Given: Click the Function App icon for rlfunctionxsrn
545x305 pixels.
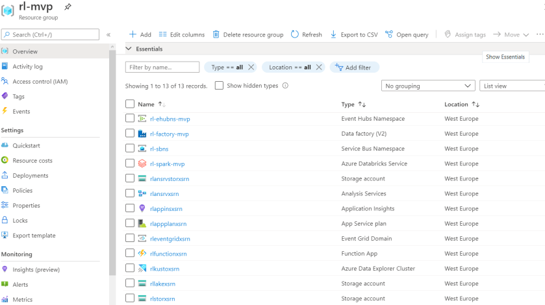Looking at the screenshot, I should 142,254.
